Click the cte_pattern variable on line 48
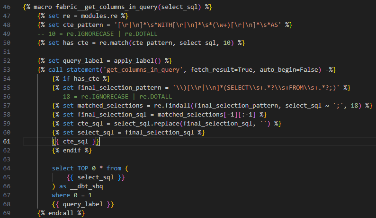Image resolution: width=376 pixels, height=218 pixels. pyautogui.click(x=83, y=25)
